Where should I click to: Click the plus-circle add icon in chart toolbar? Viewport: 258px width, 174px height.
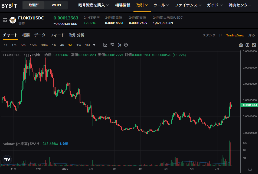(126, 45)
